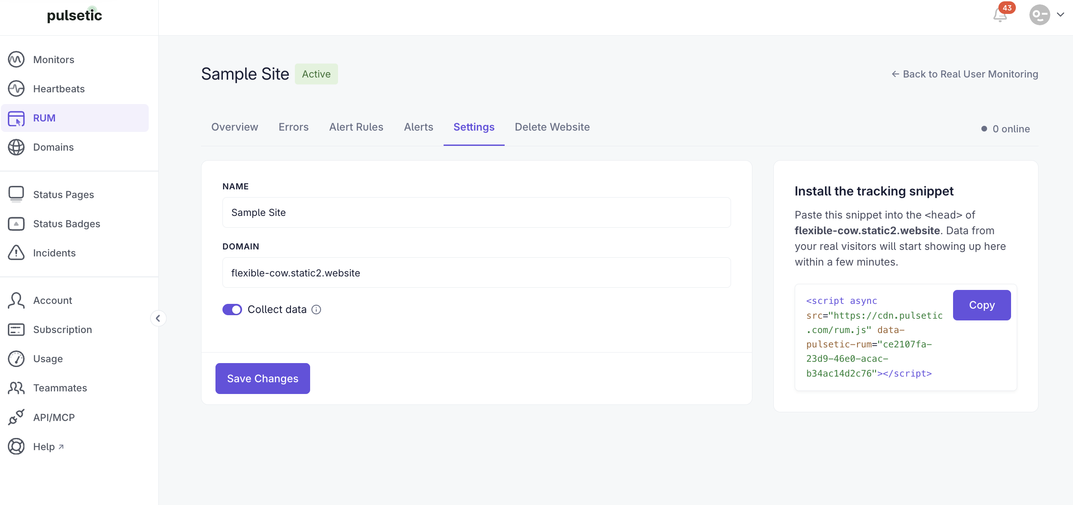
Task: Open Domains in the sidebar
Action: (x=75, y=147)
